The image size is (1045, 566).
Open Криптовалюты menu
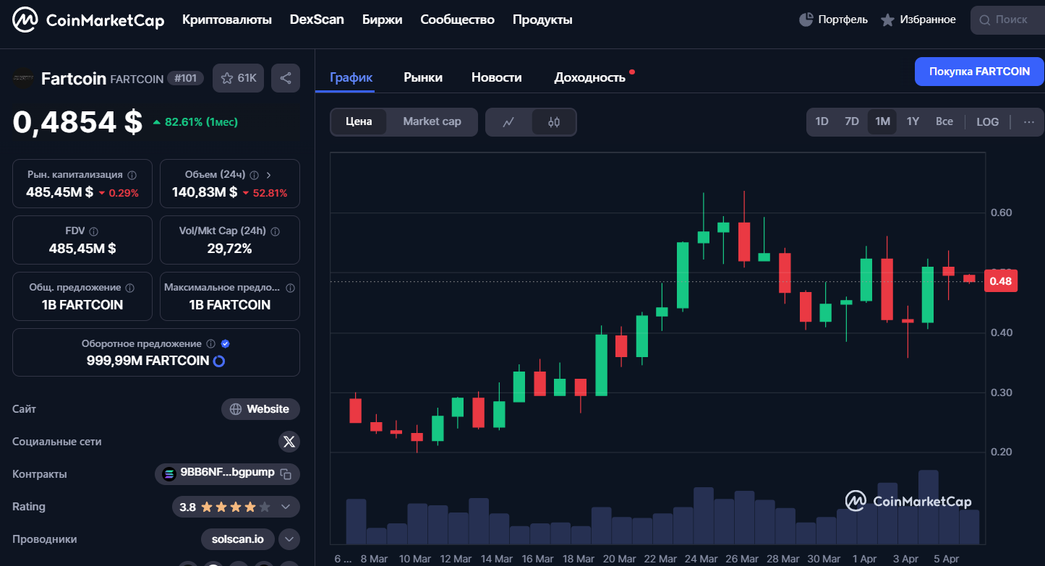pyautogui.click(x=227, y=20)
